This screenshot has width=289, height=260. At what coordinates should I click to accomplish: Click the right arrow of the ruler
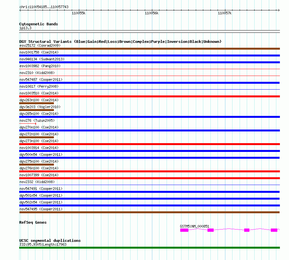tap(279, 10)
